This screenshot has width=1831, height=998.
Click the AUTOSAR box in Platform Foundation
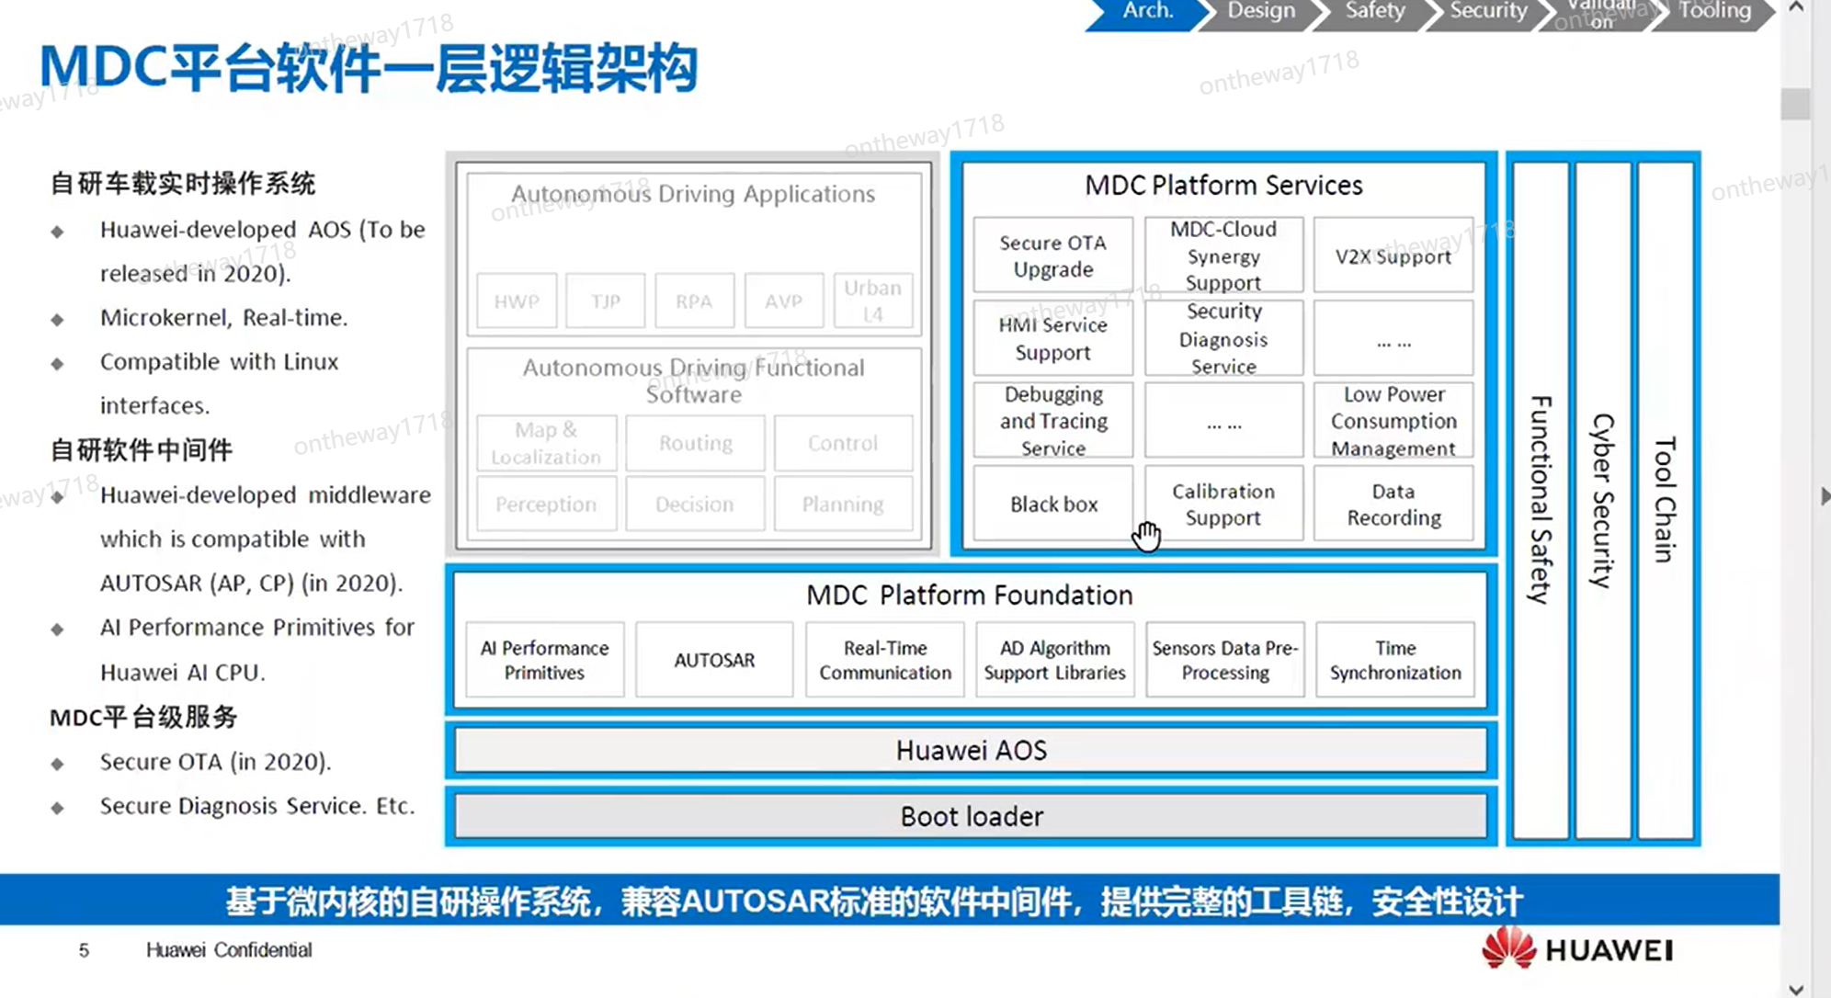[x=714, y=660]
